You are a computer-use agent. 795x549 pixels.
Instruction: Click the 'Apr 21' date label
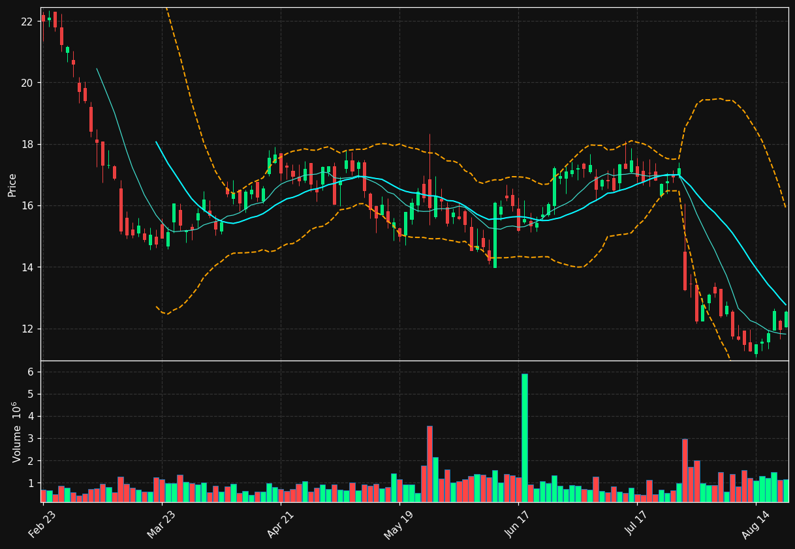tap(280, 524)
